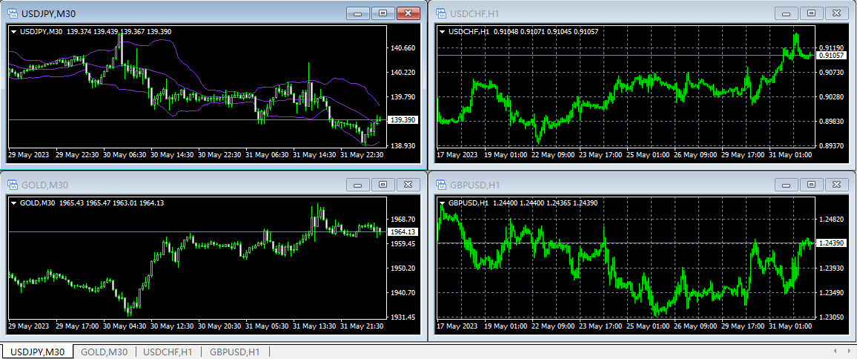This screenshot has height=359, width=857.
Task: Select the USDJPY,M30 bottom tab
Action: (38, 352)
